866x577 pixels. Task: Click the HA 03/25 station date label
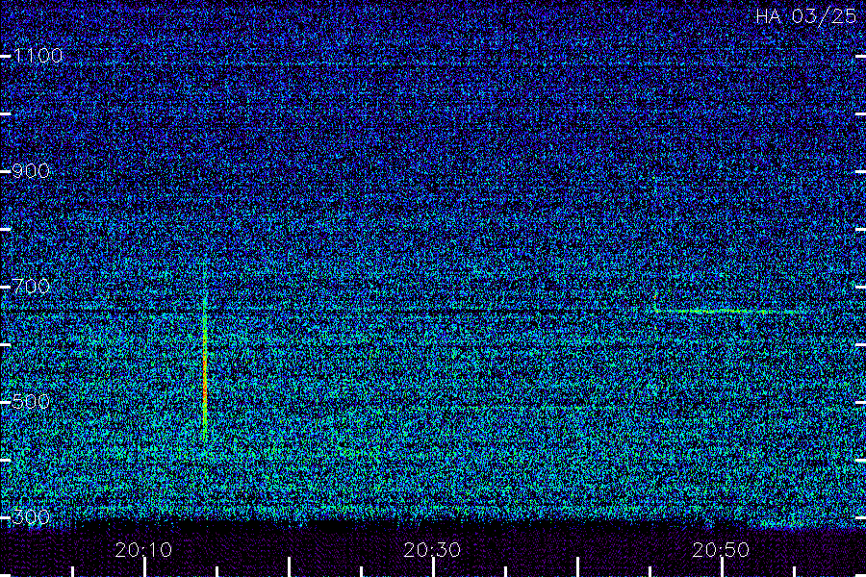coord(805,16)
